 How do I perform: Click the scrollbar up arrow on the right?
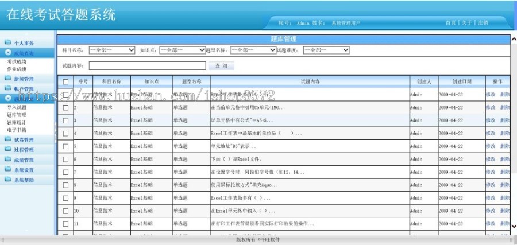514,40
